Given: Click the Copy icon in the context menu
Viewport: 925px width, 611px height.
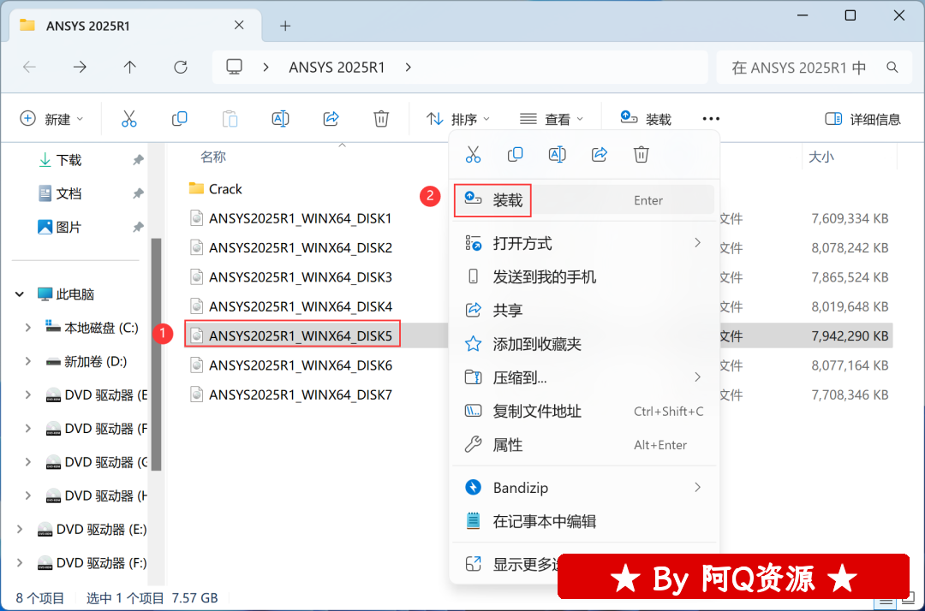Looking at the screenshot, I should (515, 154).
